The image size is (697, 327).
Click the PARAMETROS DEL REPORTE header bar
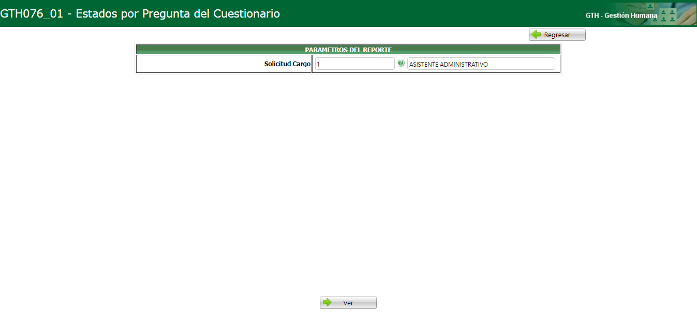[347, 49]
